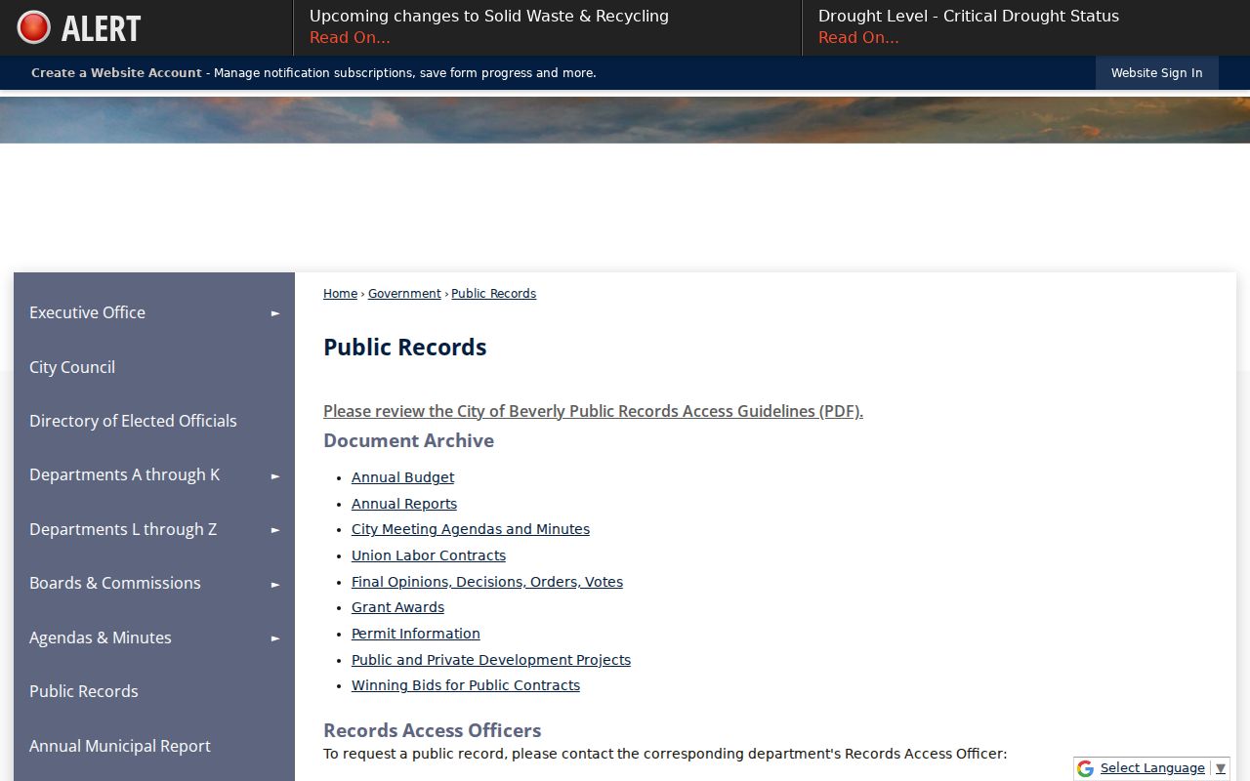
Task: Expand the Executive Office submenu arrow
Action: point(275,313)
